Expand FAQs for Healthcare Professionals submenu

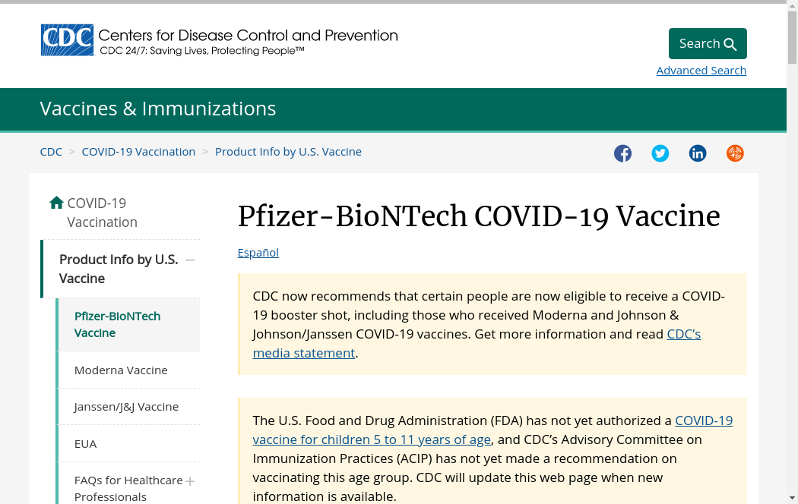(190, 480)
